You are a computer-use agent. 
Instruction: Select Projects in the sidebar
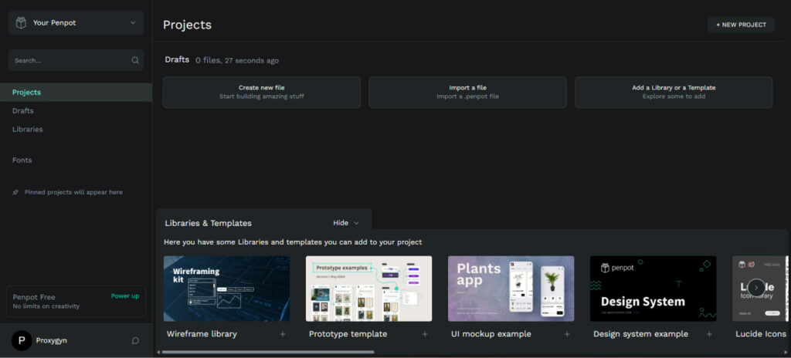click(76, 93)
